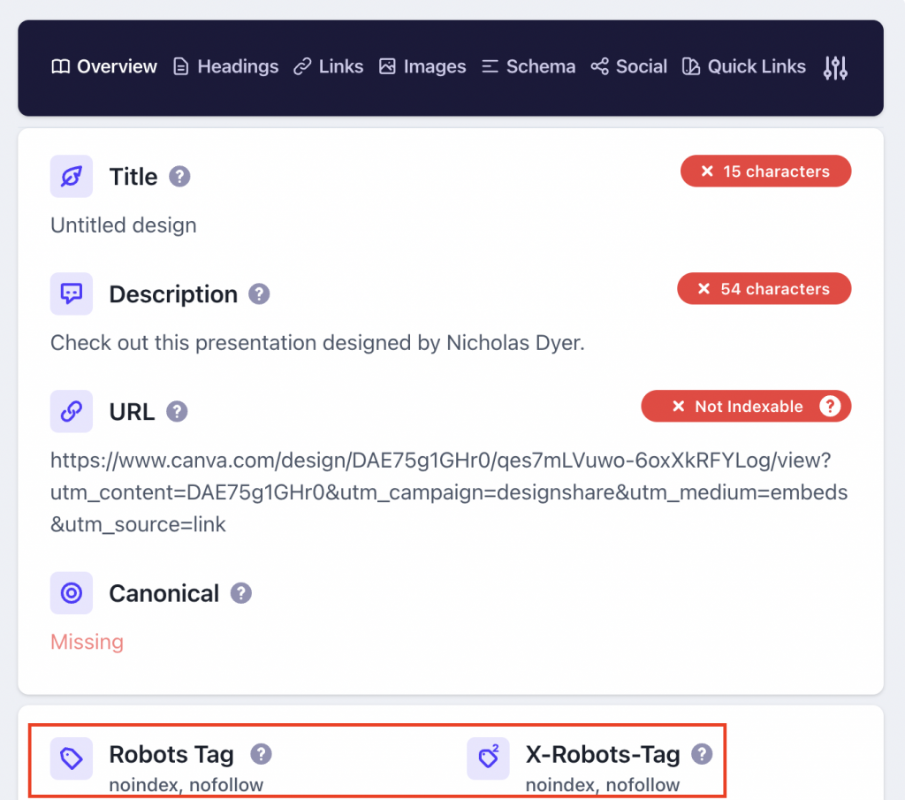Click the help icon inside Not Indexable badge
Viewport: 905px width, 800px height.
(x=830, y=407)
